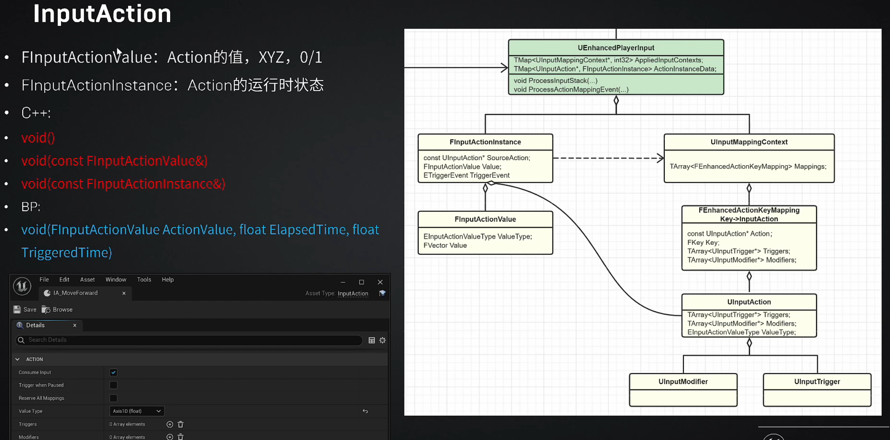Click the Save disk icon
The image size is (890, 440).
17,310
